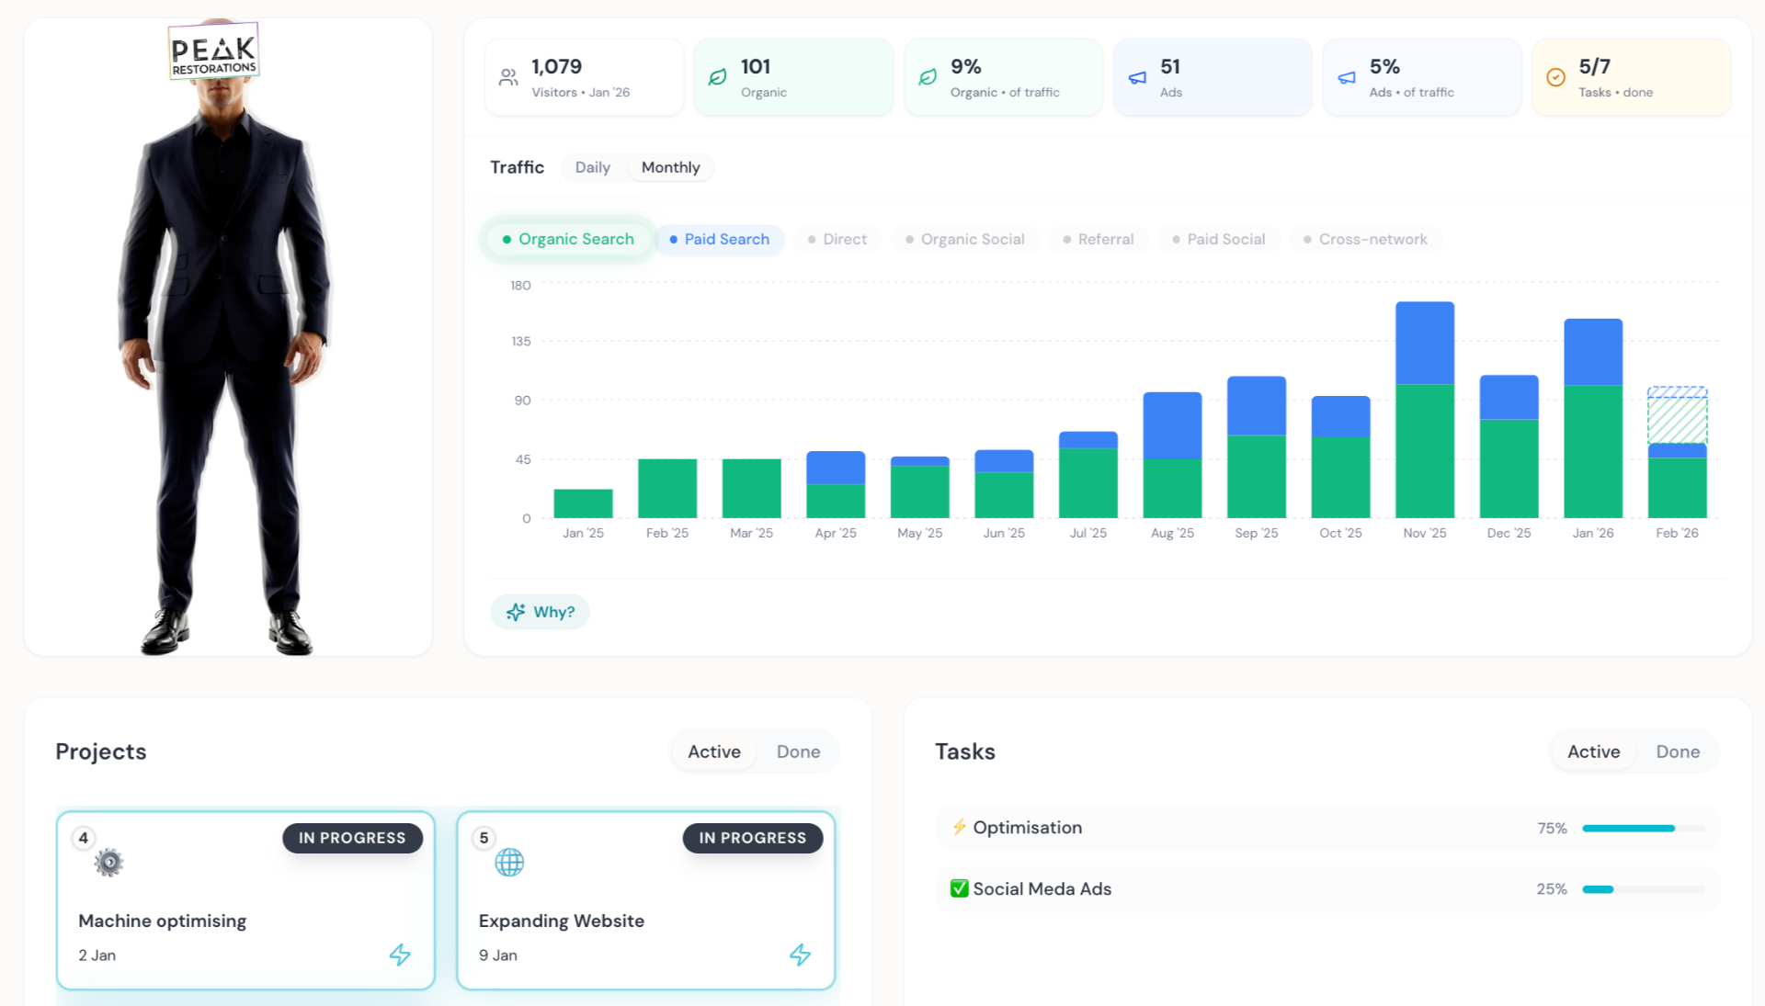Enable the Cross-network series
This screenshot has height=1006, width=1765.
[1365, 239]
